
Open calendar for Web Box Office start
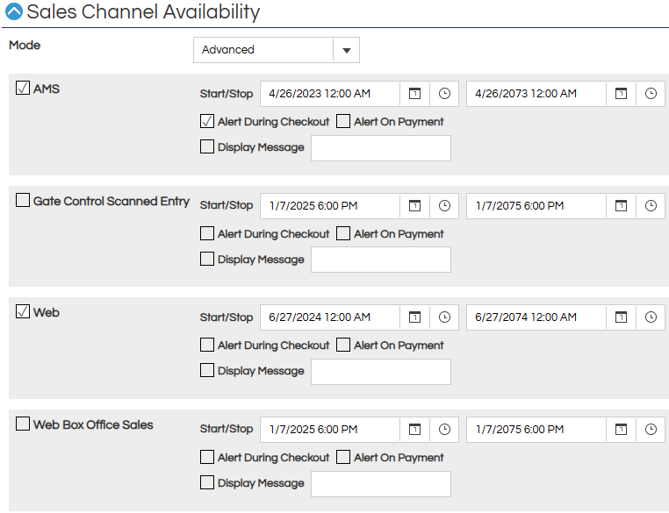point(414,430)
